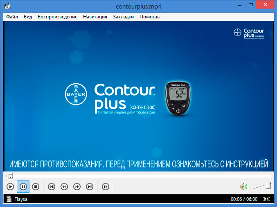
Task: Open the Вид menu
Action: [x=28, y=17]
